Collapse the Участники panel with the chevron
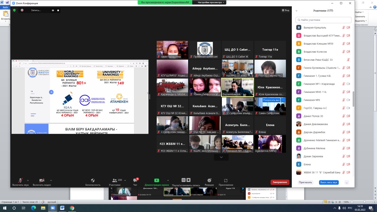Image resolution: width=377 pixels, height=212 pixels. pyautogui.click(x=296, y=11)
